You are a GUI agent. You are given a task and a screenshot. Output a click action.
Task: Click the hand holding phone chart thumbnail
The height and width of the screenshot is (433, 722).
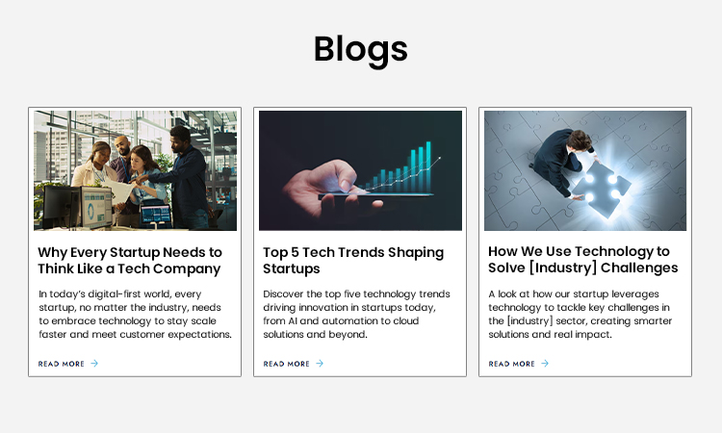pyautogui.click(x=360, y=170)
